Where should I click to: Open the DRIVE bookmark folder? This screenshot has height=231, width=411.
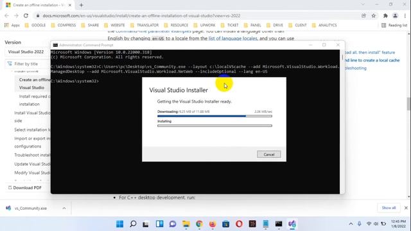[275, 25]
